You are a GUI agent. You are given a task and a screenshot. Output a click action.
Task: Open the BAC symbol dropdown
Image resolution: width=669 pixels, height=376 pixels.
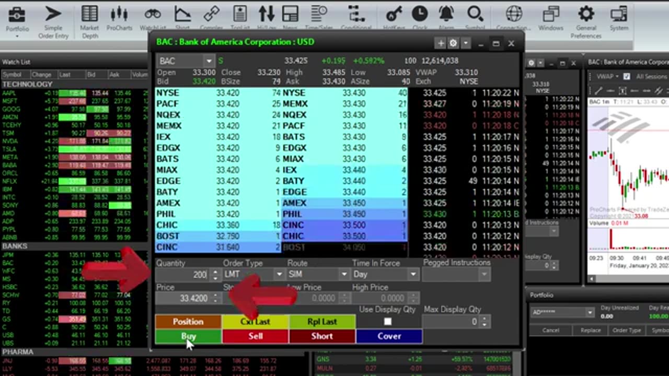209,61
